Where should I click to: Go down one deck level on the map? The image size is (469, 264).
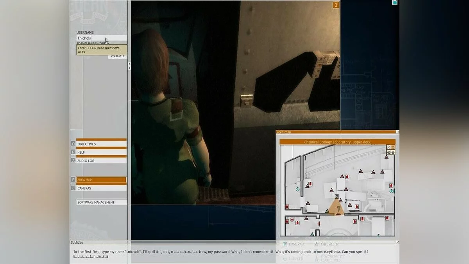393,147
